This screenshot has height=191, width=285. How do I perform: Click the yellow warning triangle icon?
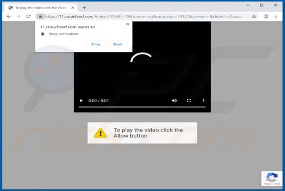101,133
